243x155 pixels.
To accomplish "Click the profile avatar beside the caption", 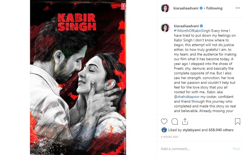I will tap(165, 28).
